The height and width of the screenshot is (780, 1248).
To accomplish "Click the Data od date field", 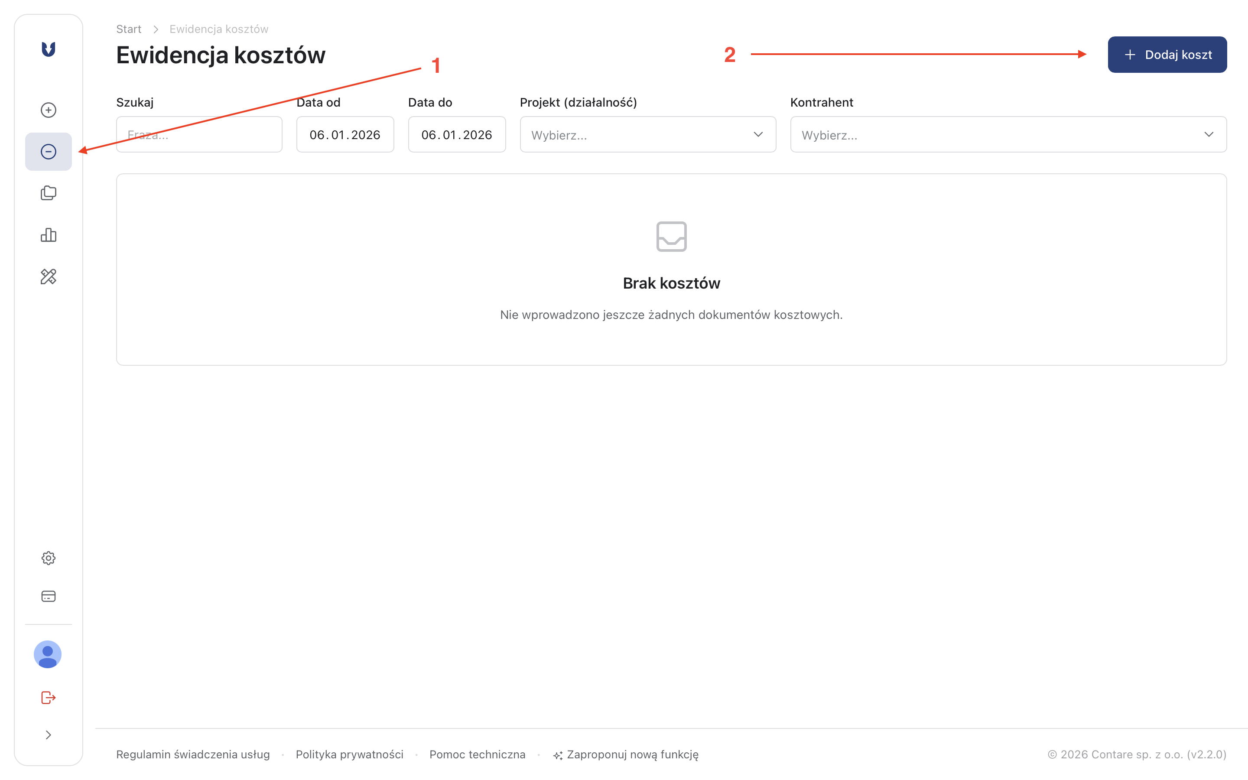I will coord(344,135).
